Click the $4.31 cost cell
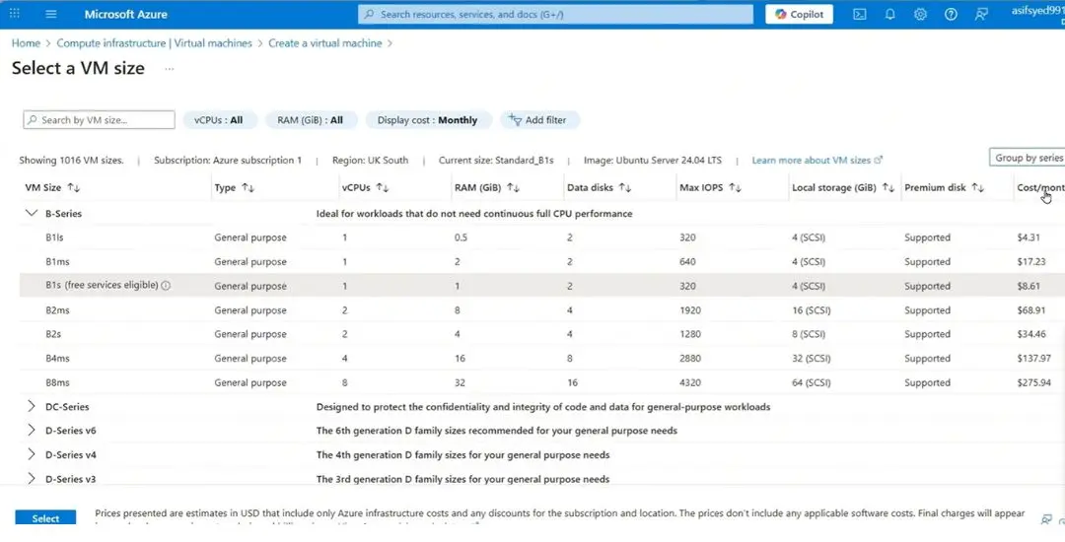Viewport: 1065px width, 542px height. click(x=1029, y=237)
